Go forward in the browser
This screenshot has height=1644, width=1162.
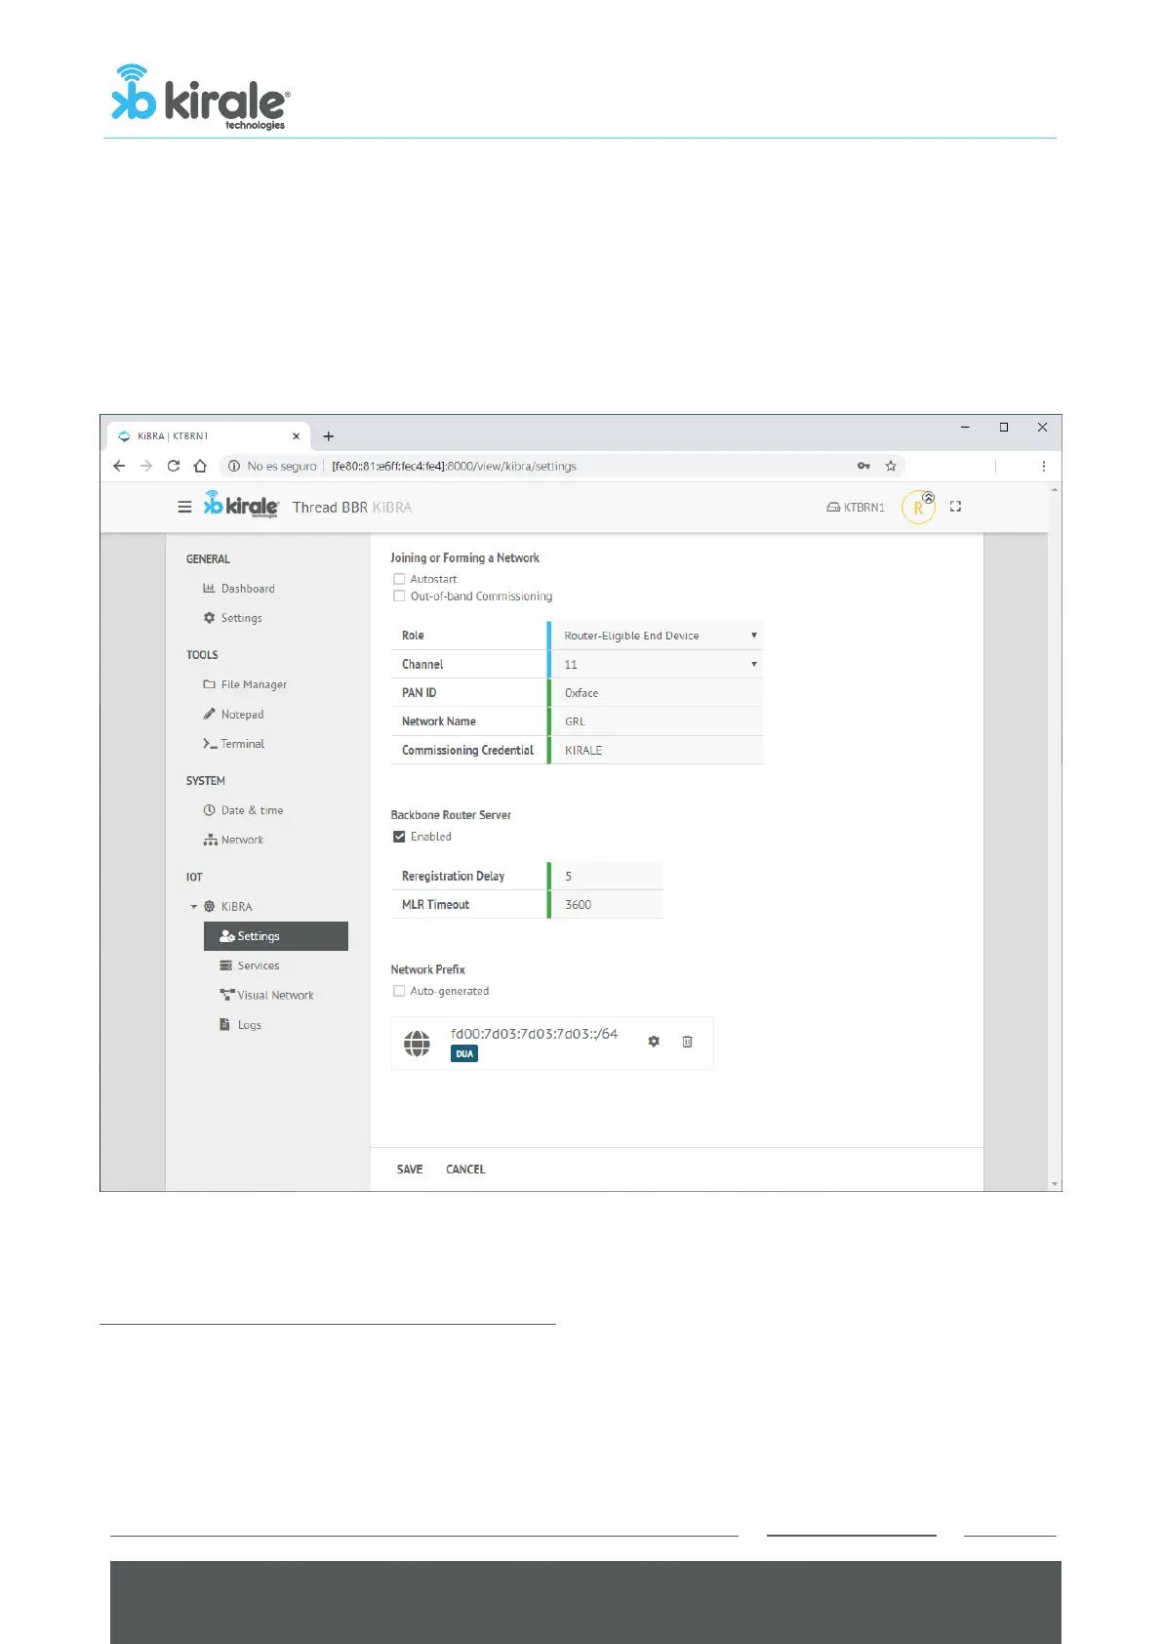(x=146, y=466)
